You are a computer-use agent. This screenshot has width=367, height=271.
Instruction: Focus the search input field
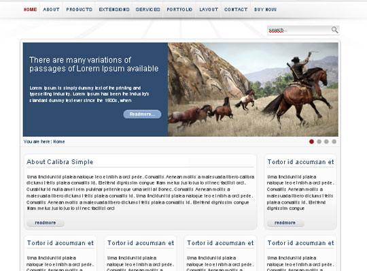[x=299, y=30]
